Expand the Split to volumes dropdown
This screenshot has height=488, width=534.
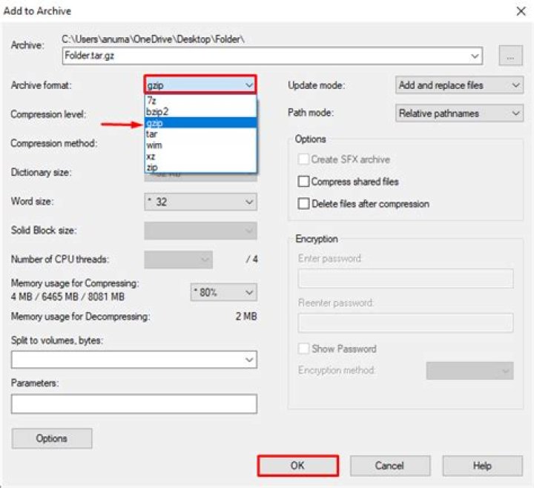pyautogui.click(x=250, y=360)
